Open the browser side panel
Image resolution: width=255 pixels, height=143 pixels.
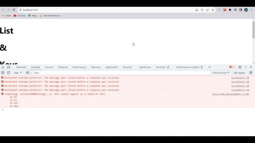click(241, 10)
